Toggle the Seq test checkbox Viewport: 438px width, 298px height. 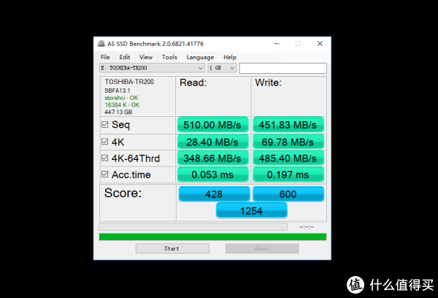pyautogui.click(x=104, y=124)
